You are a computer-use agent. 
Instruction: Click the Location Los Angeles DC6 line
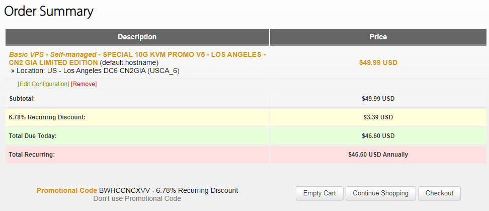pos(95,71)
